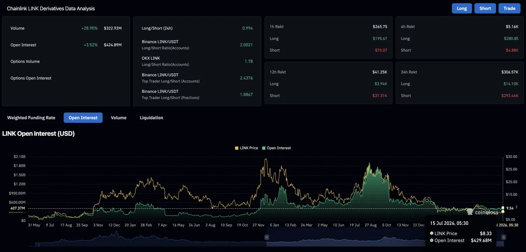Click Top Trader Accounts ratio 2.4376

[246, 78]
